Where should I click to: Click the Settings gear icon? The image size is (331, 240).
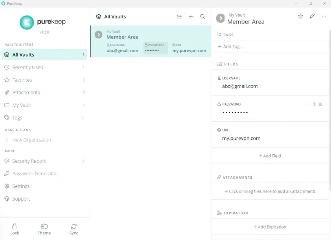click(7, 186)
